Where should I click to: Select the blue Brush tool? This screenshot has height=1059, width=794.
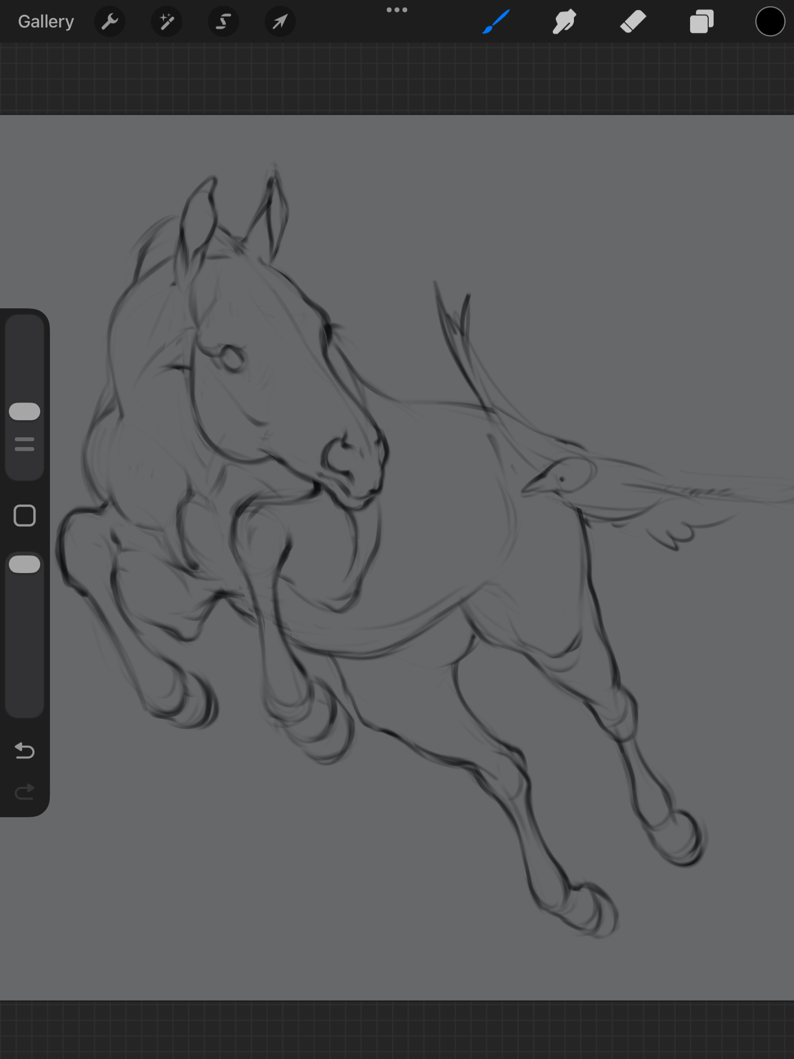(496, 22)
